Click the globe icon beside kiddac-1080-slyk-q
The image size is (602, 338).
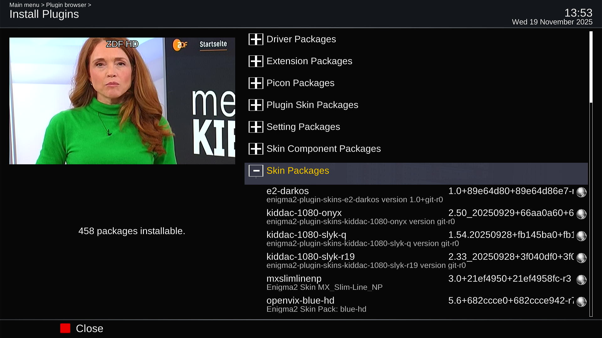[x=581, y=236]
